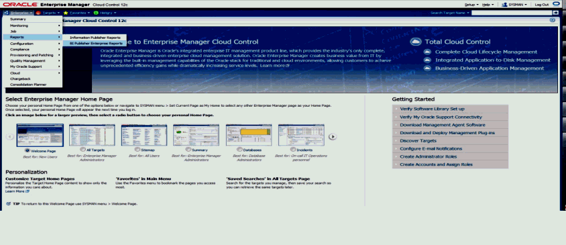Click the search go arrow button
Viewport: 566px width, 245px height.
click(555, 13)
